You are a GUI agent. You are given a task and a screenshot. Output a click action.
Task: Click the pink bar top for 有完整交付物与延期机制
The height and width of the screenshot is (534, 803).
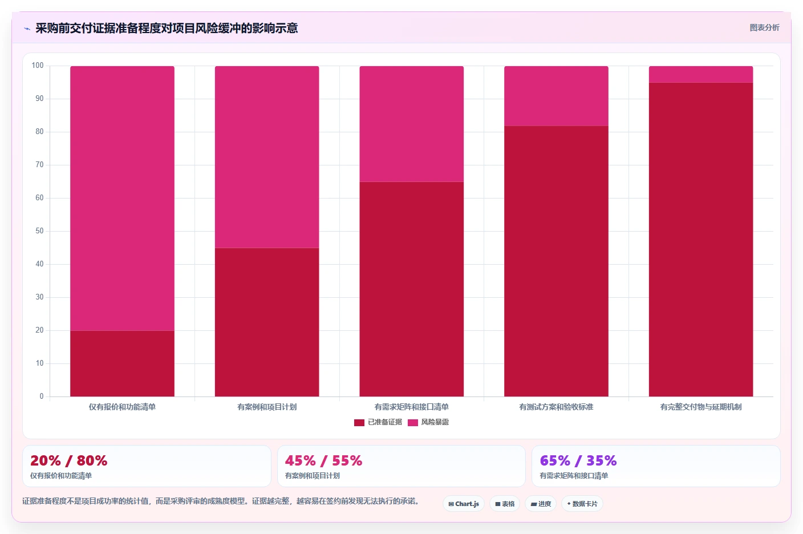[701, 74]
